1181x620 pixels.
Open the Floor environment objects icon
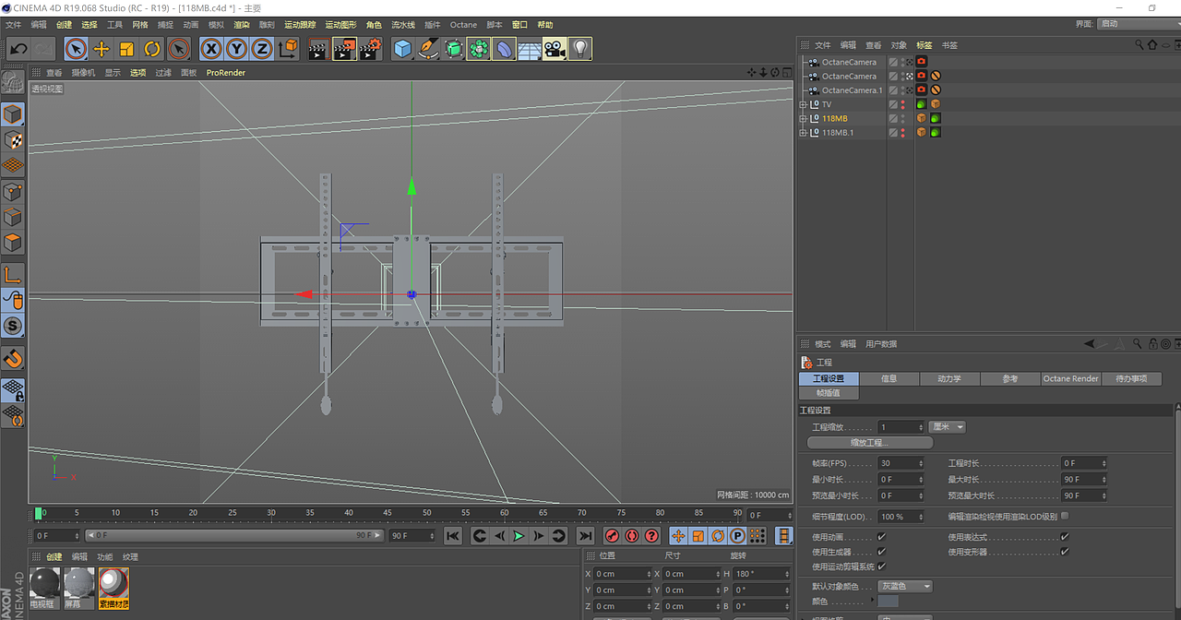click(x=529, y=49)
